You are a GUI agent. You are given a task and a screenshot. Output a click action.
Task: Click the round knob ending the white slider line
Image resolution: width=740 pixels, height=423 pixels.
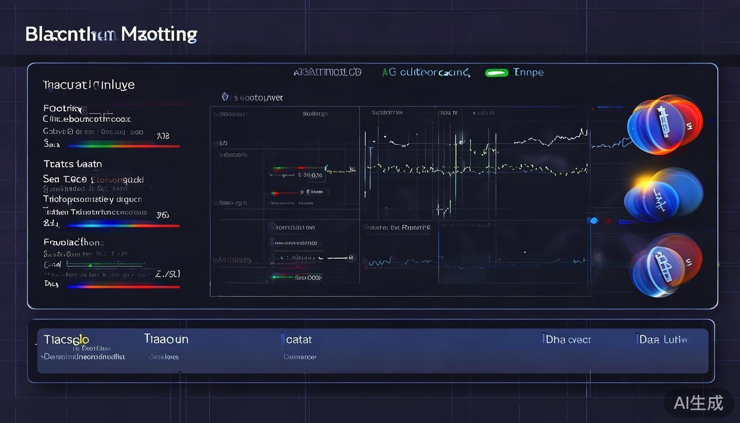coord(351,257)
